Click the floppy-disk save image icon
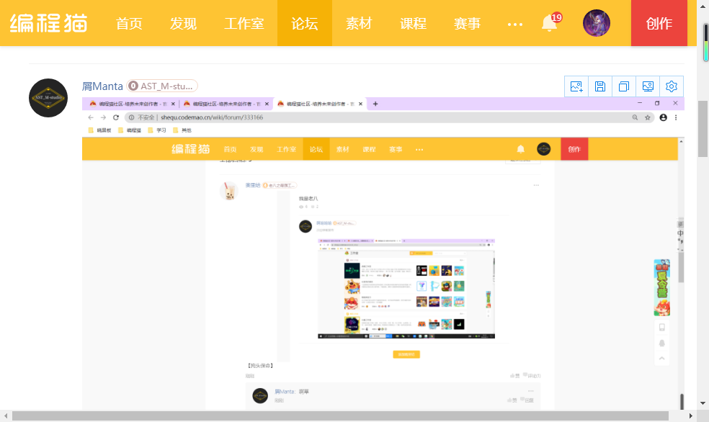709x422 pixels. 600,86
